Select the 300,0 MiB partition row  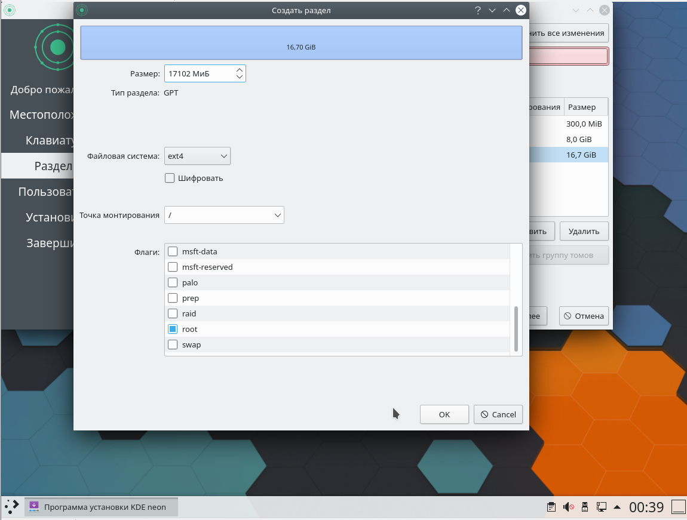569,124
